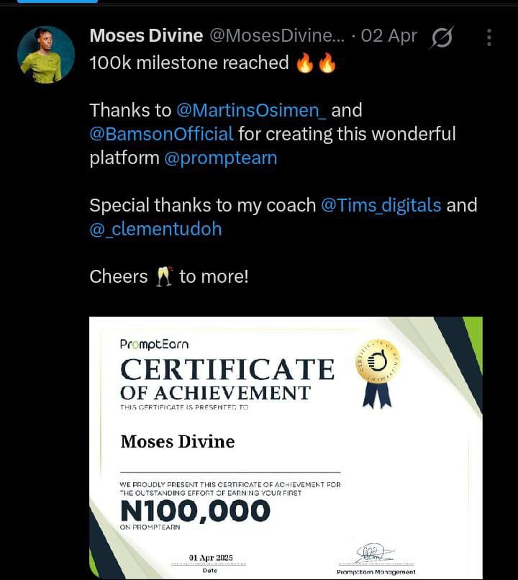
Task: Click the champagne glasses emoji
Action: pos(164,276)
